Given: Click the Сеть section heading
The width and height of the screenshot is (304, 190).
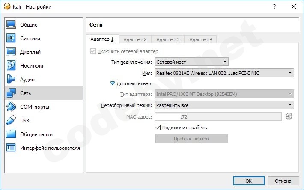Looking at the screenshot, I should (x=96, y=24).
